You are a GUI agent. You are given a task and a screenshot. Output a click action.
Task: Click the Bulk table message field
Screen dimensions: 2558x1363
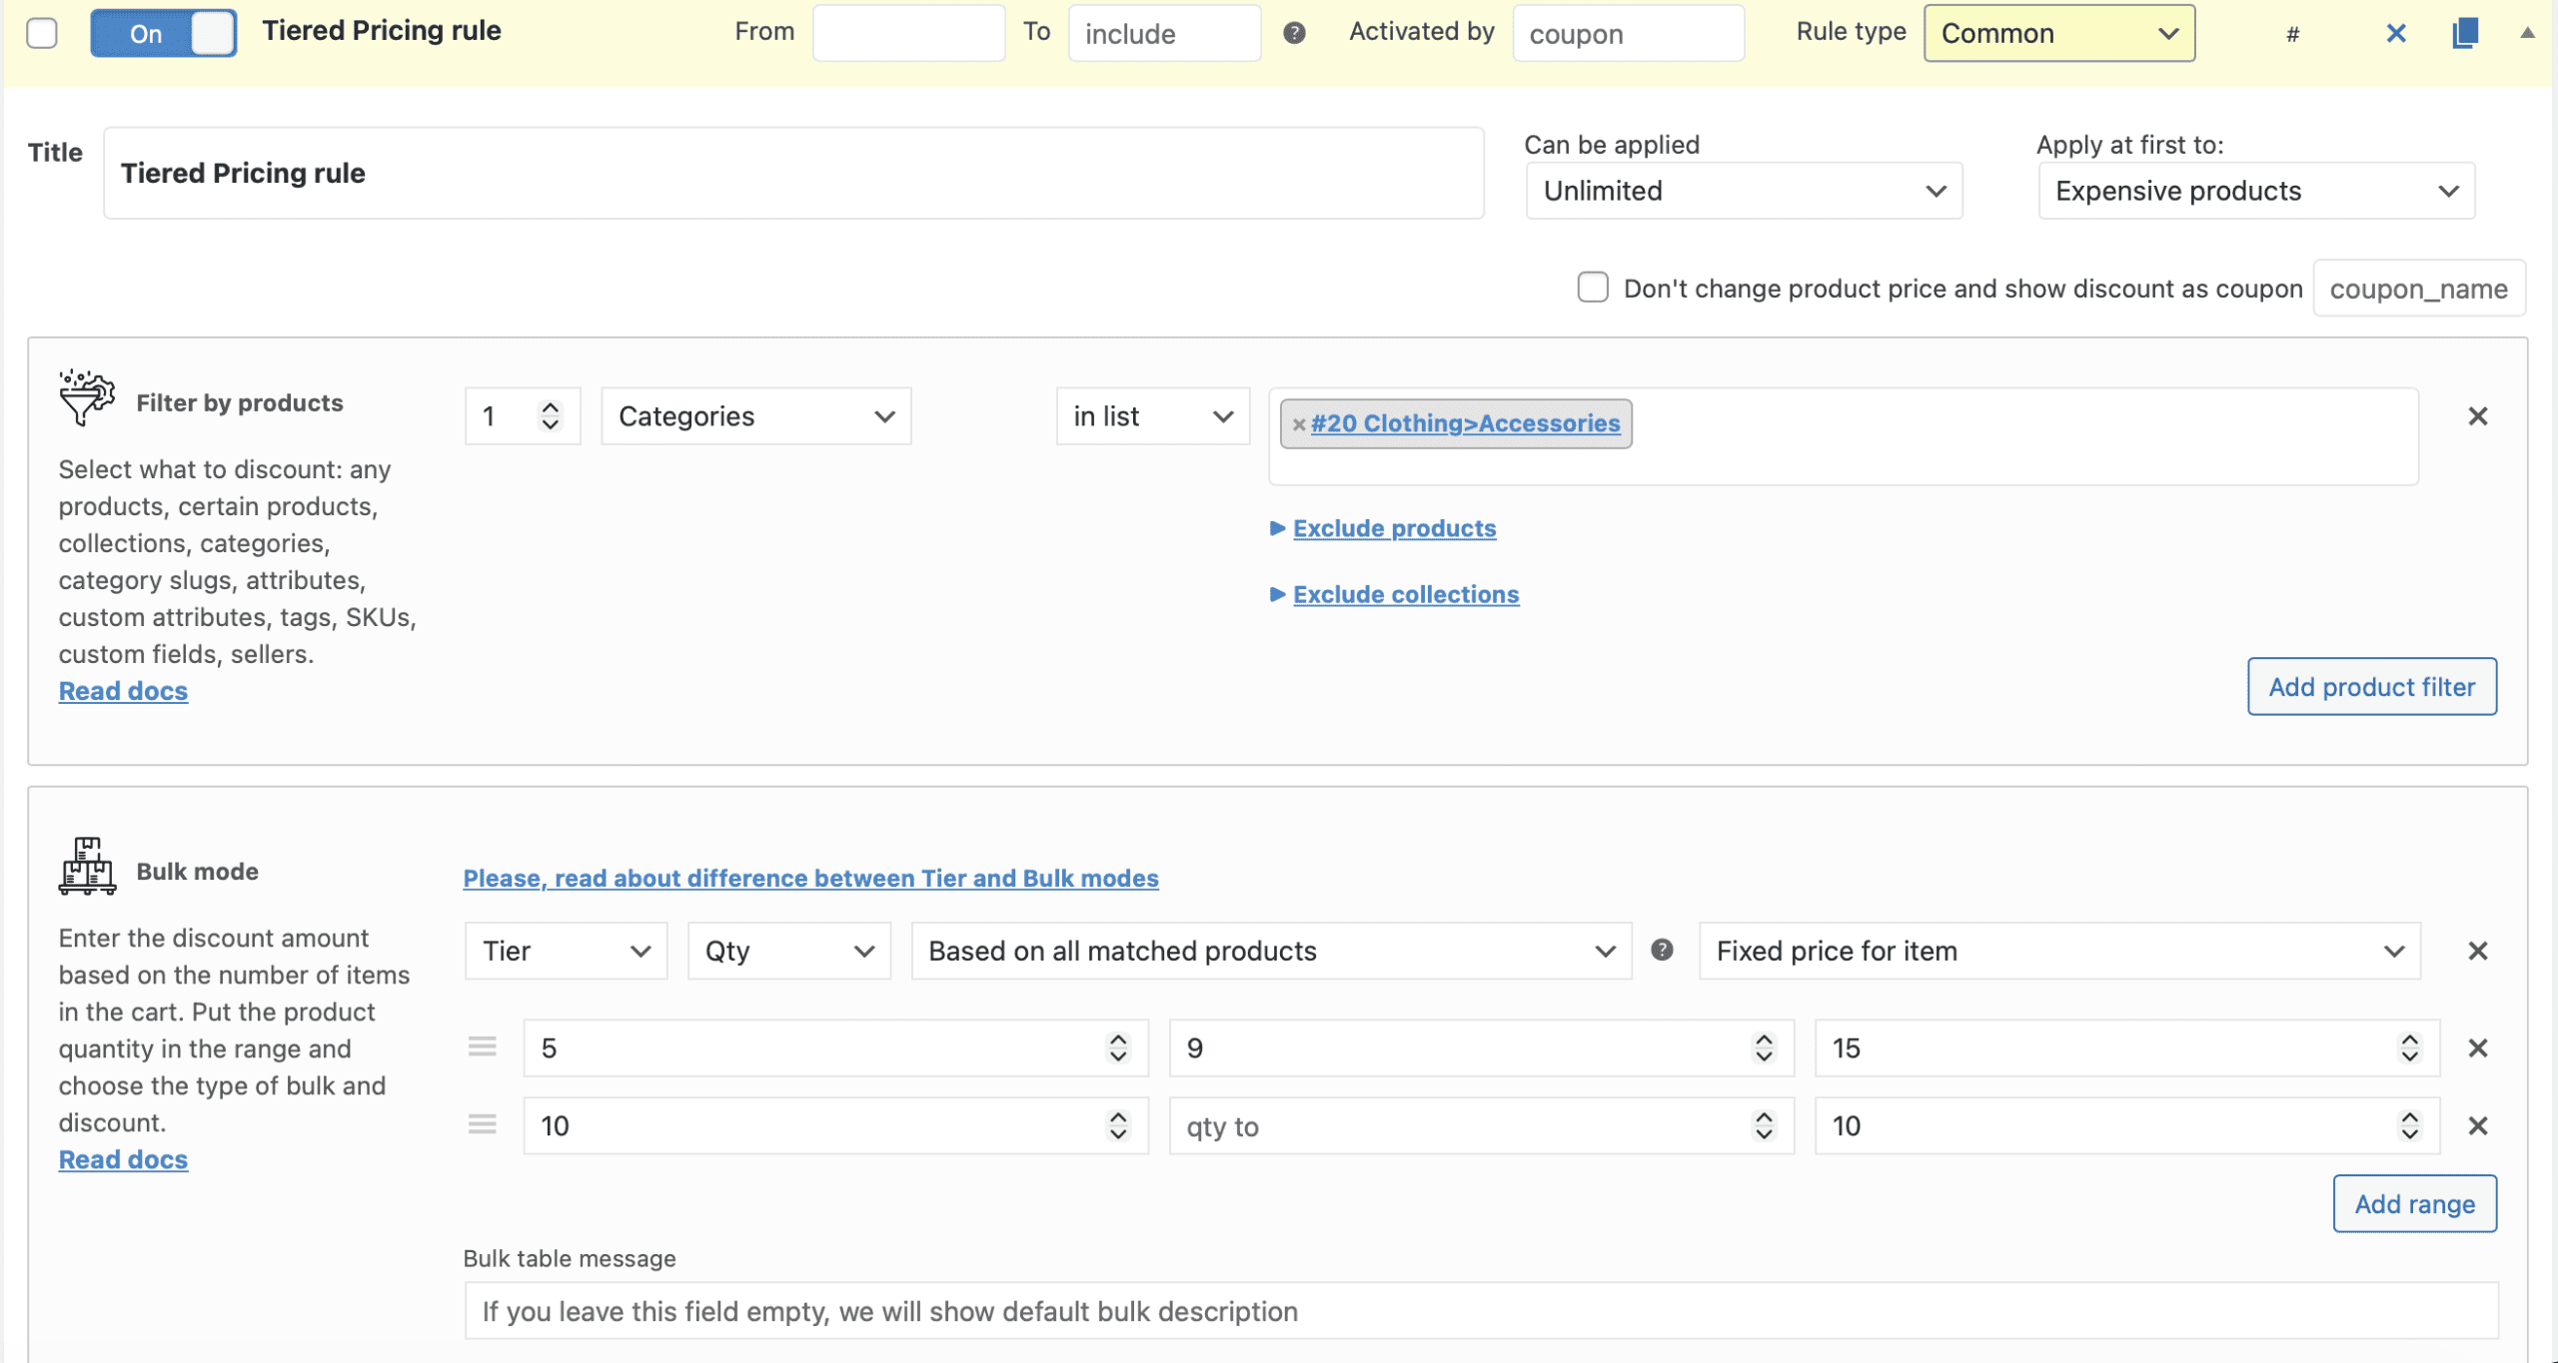[x=1480, y=1311]
